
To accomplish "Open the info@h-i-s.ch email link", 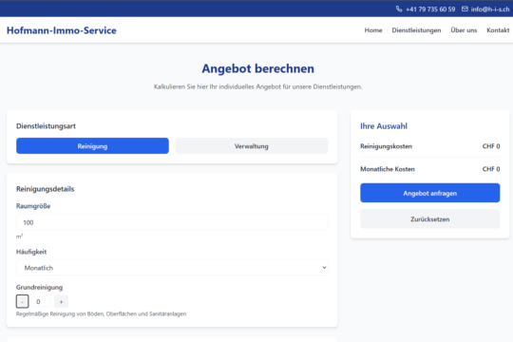I will tap(490, 9).
